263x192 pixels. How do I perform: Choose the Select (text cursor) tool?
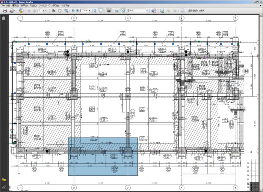pyautogui.click(x=53, y=10)
